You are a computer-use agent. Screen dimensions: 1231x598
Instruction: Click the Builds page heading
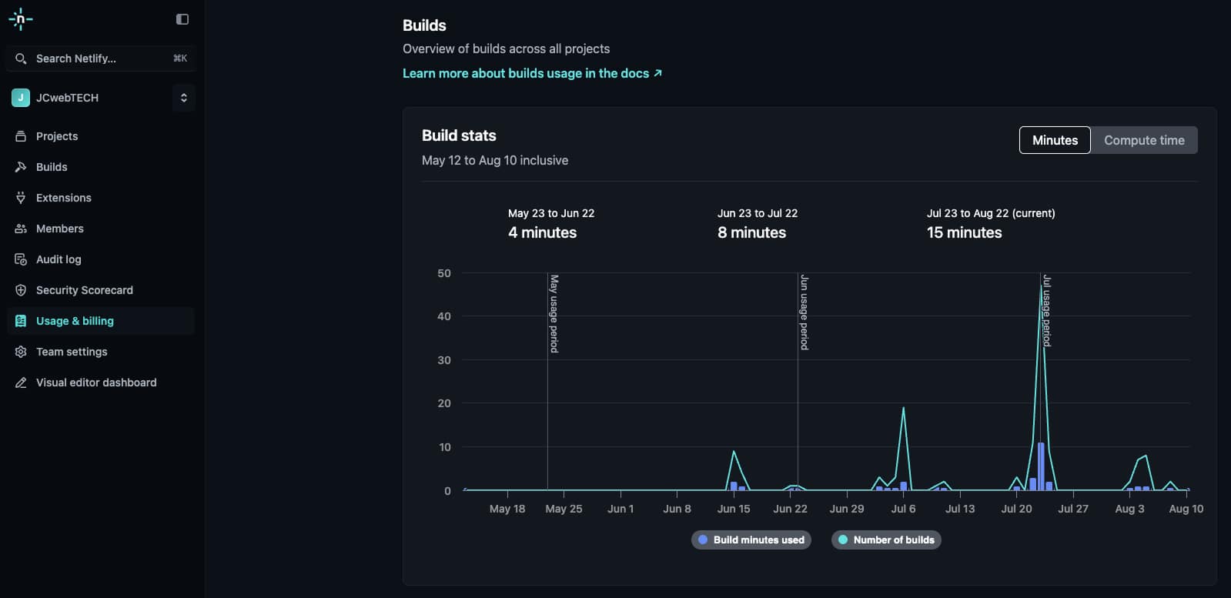424,25
